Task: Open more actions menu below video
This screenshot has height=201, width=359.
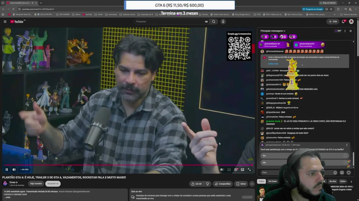Action: tap(252, 184)
